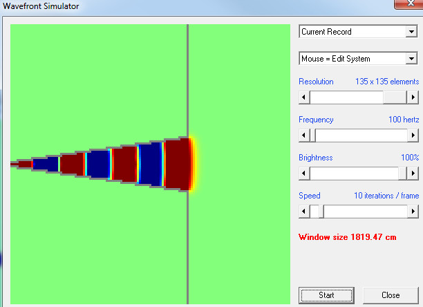Click the '135 x 135 elements' value
This screenshot has height=307, width=423.
tap(387, 82)
